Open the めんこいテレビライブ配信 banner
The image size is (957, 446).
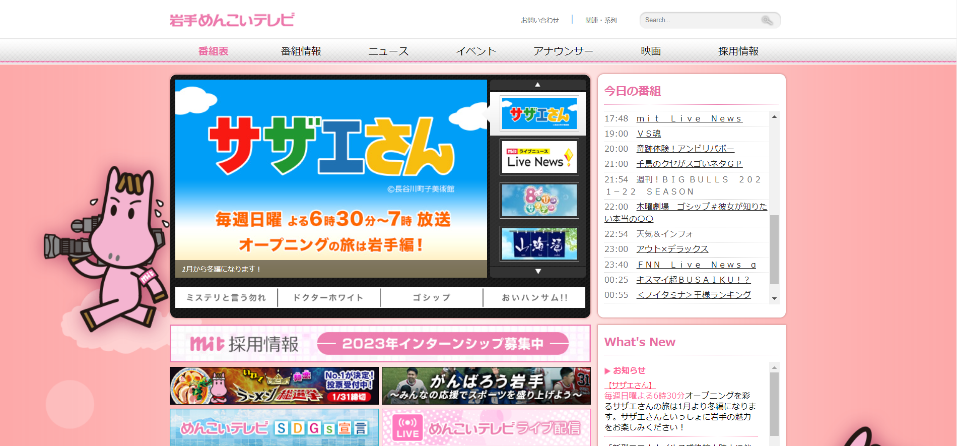[486, 427]
